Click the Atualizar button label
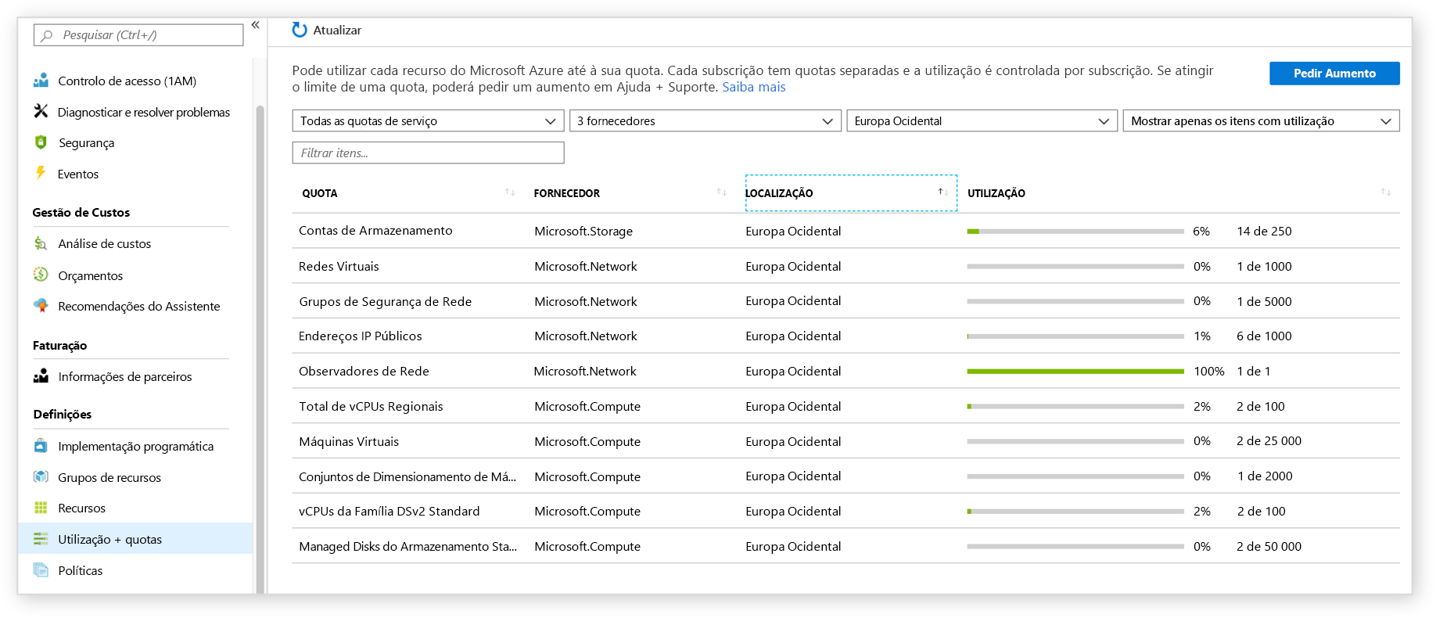This screenshot has height=618, width=1436. (x=337, y=30)
